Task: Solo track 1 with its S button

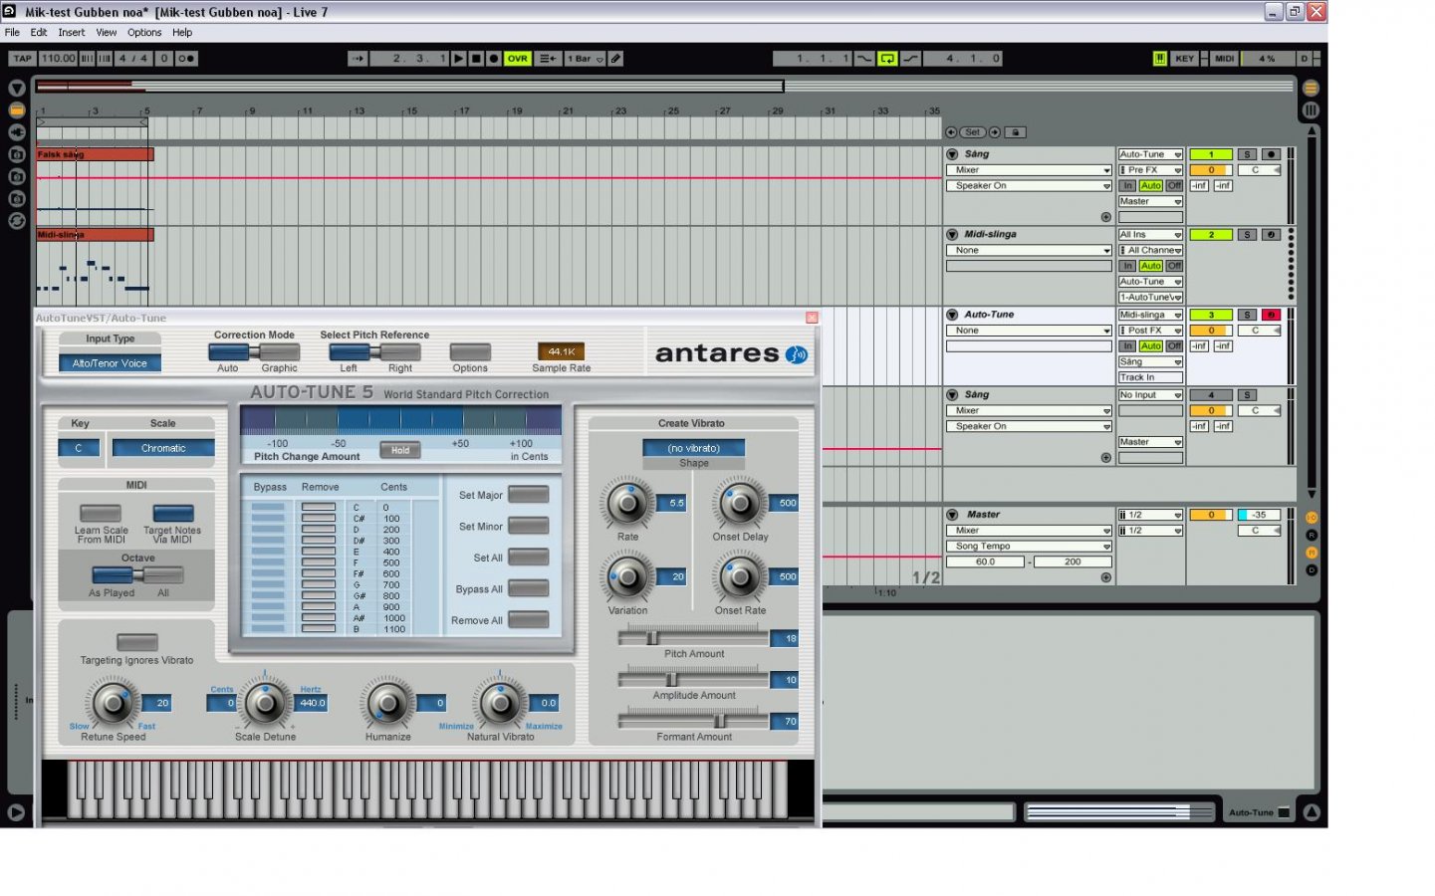Action: tap(1247, 154)
